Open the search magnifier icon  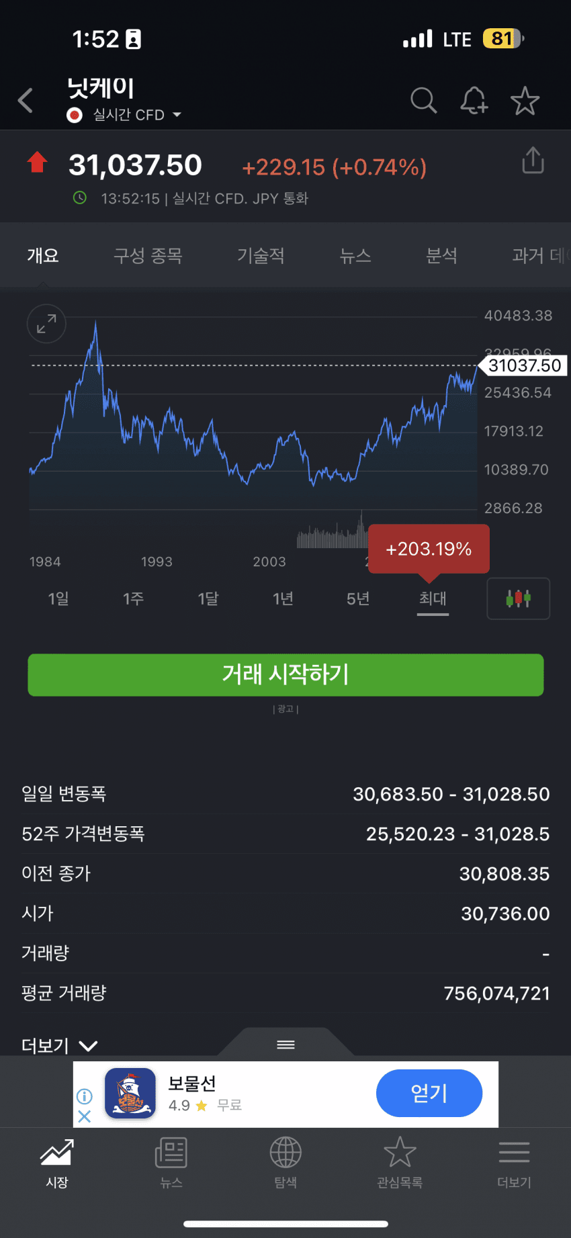tap(423, 101)
